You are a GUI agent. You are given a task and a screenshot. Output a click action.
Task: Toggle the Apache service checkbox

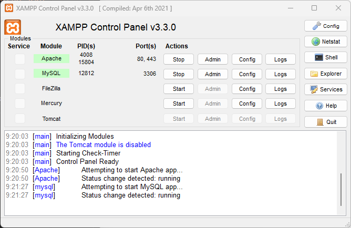(20, 59)
